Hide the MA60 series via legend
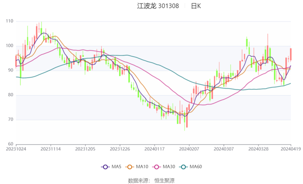The height and width of the screenshot is (184, 303). click(x=185, y=167)
